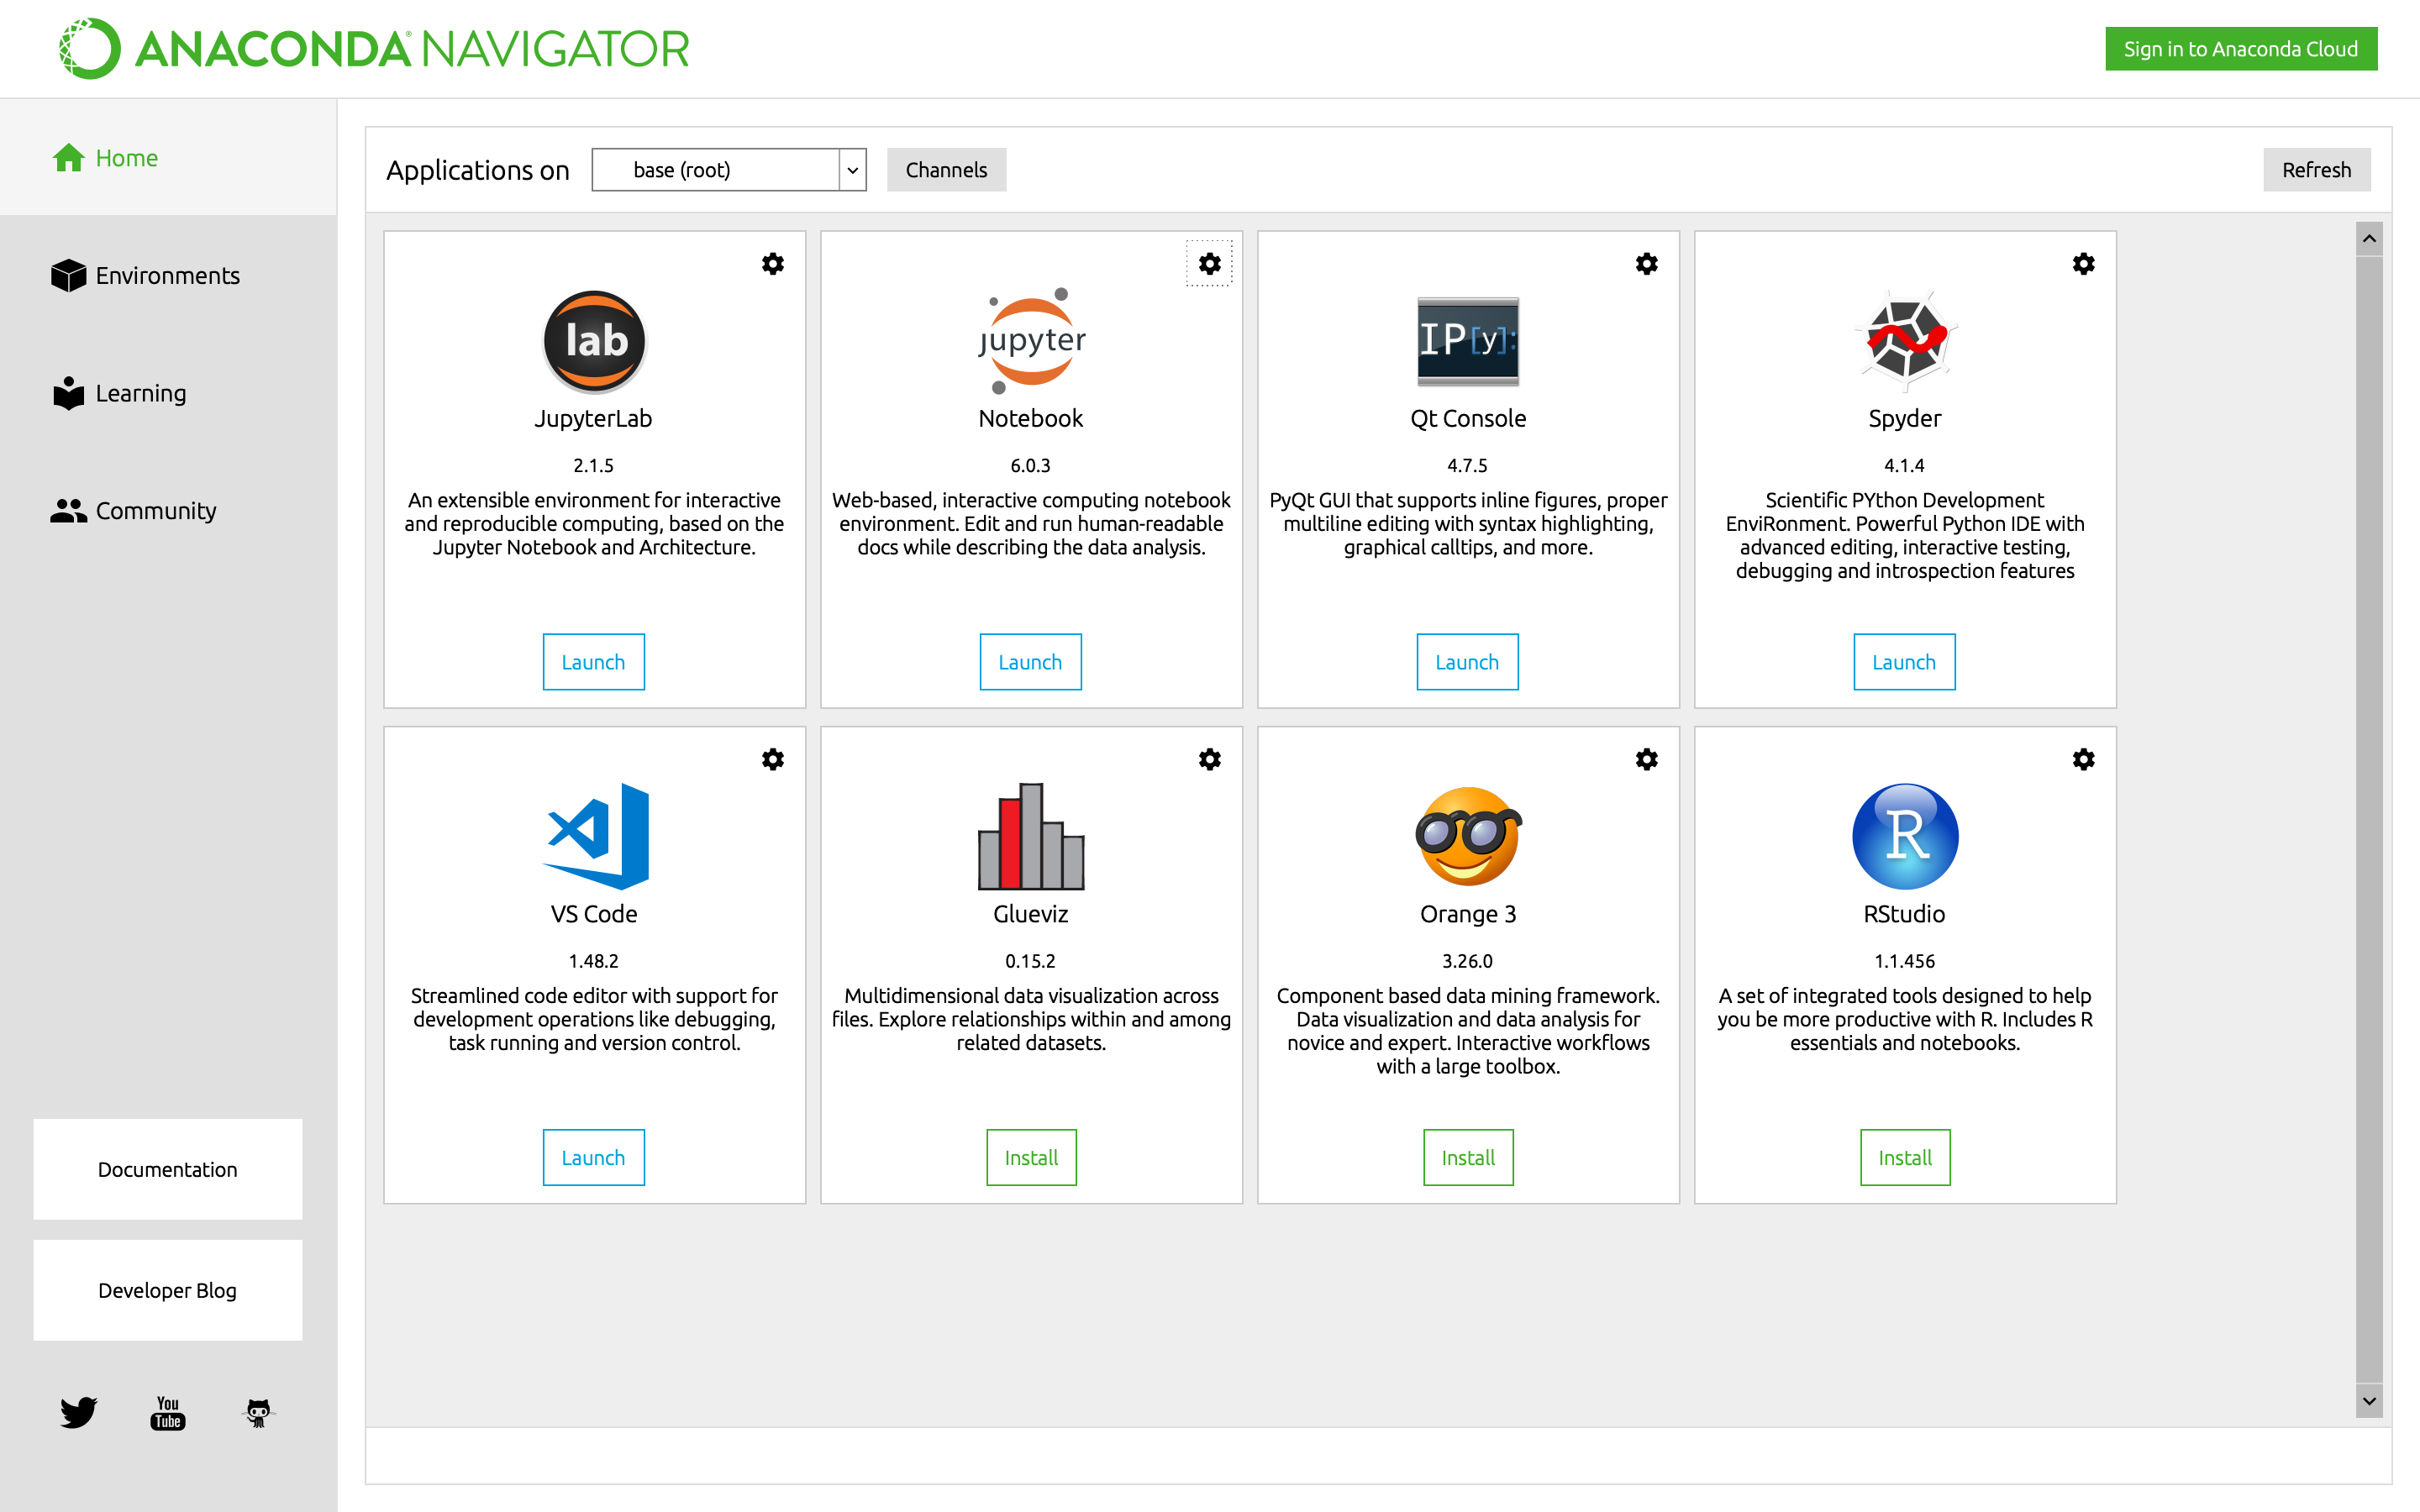Click the Glueviz gear icon
Image resolution: width=2420 pixels, height=1512 pixels.
[1209, 760]
